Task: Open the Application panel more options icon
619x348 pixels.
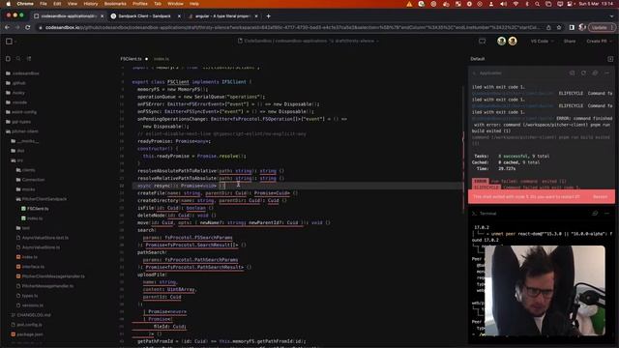Action: coord(606,73)
